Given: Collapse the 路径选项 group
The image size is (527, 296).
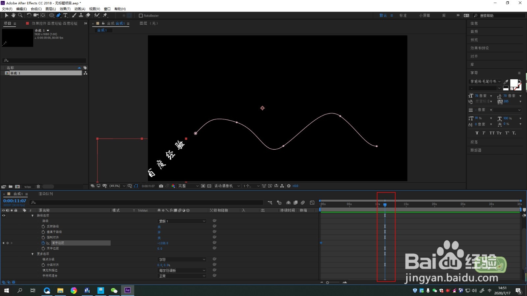Looking at the screenshot, I should pos(33,215).
